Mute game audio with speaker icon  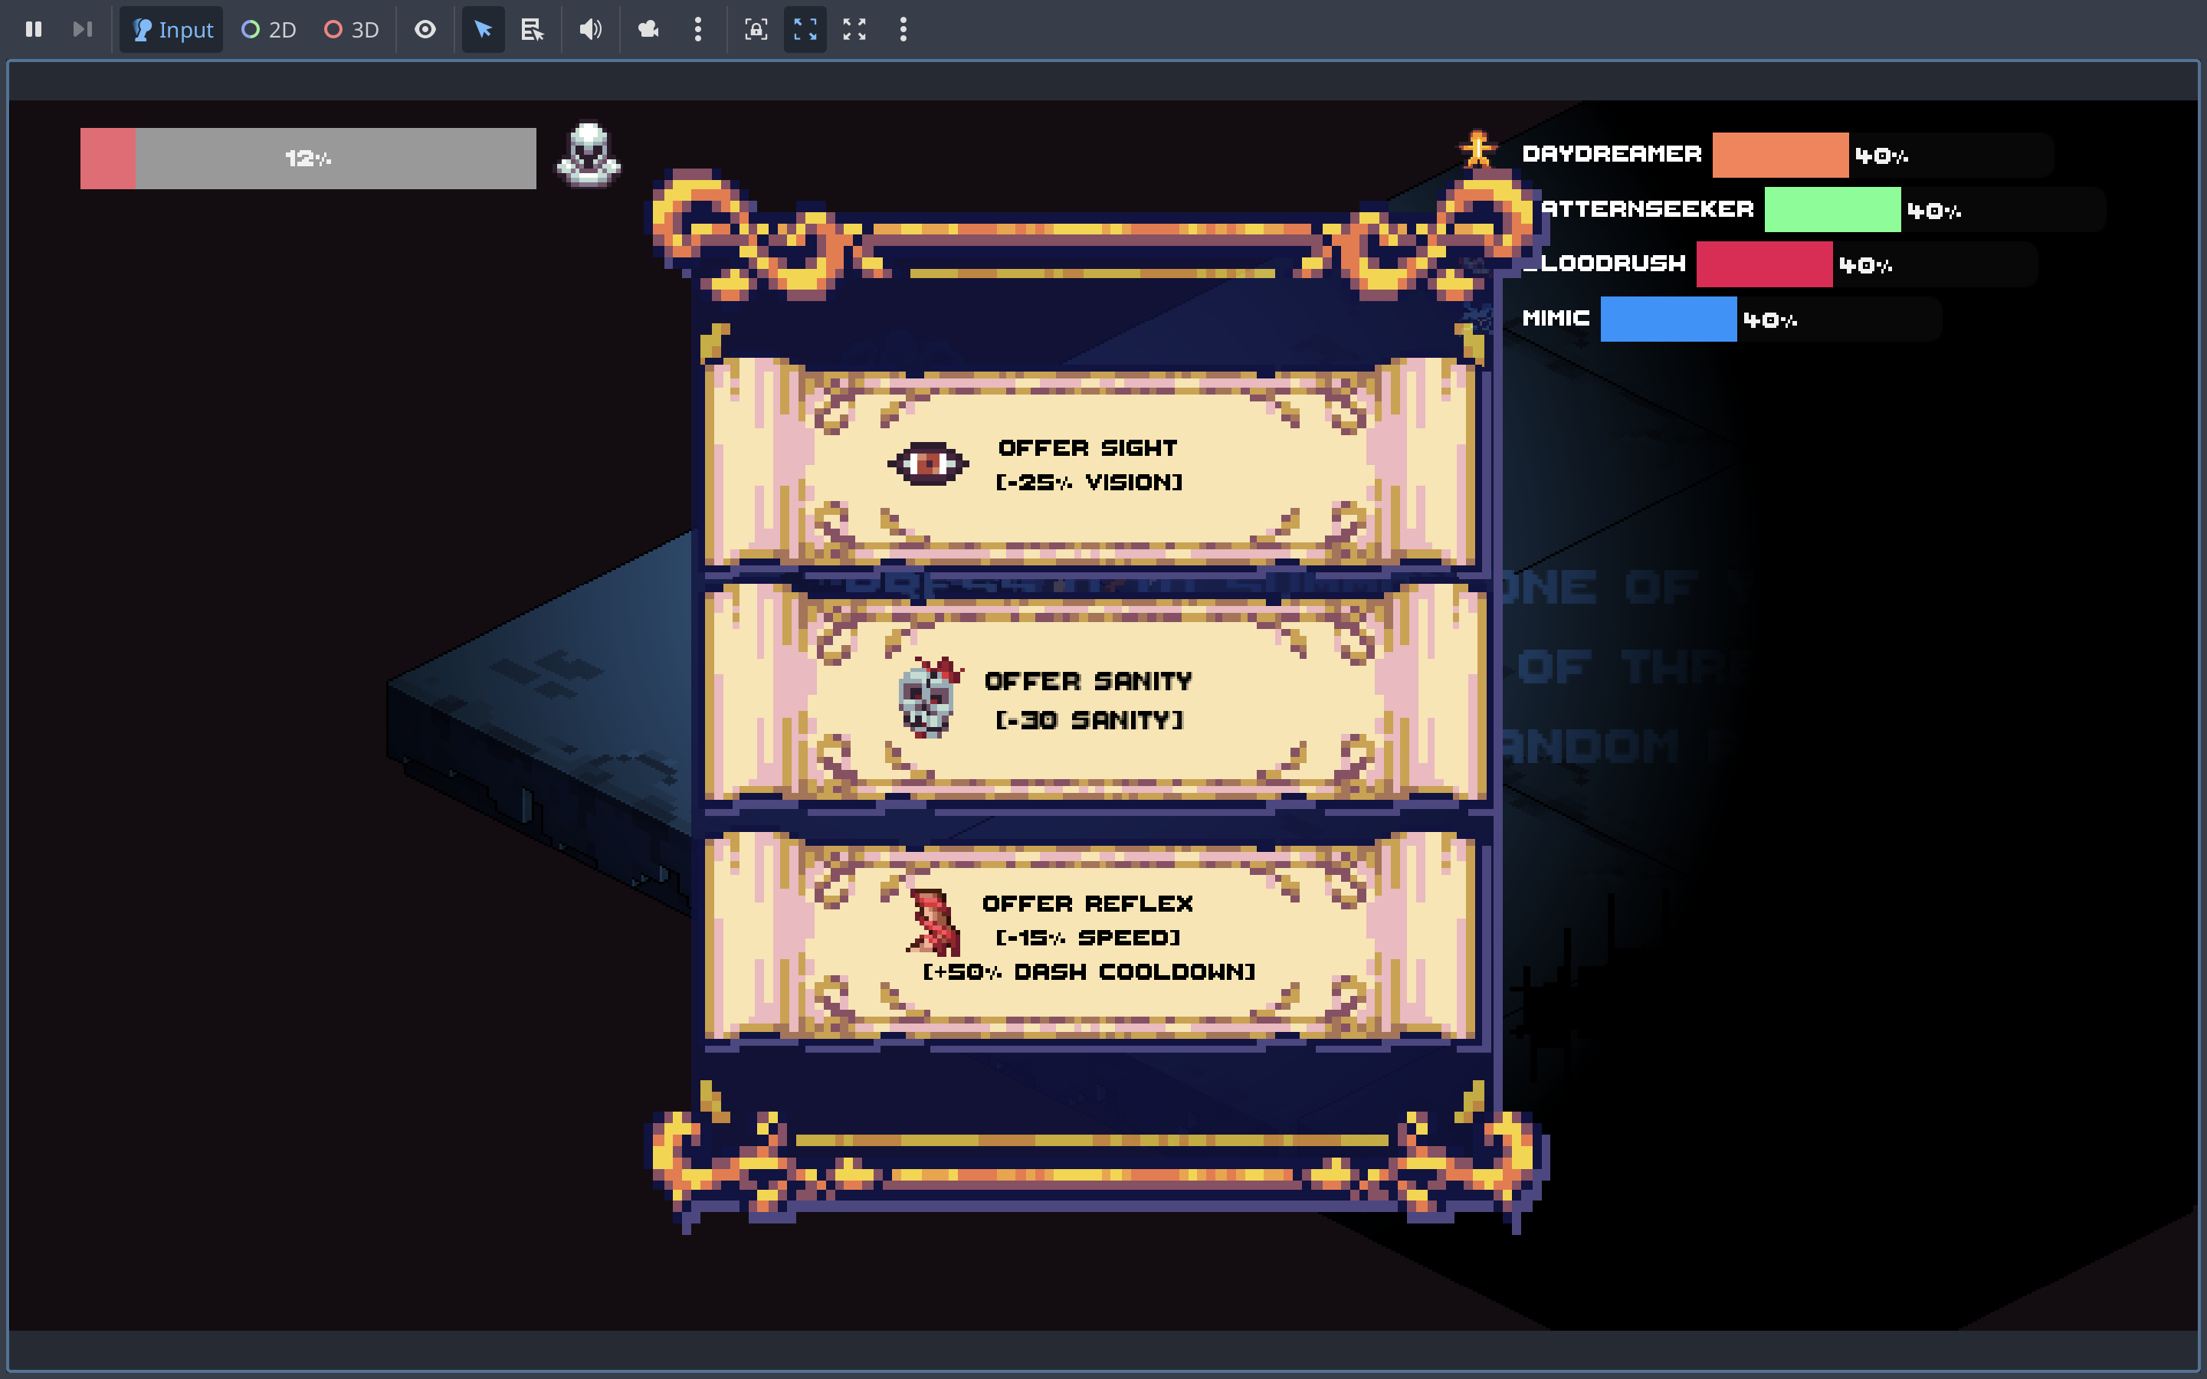[x=590, y=29]
